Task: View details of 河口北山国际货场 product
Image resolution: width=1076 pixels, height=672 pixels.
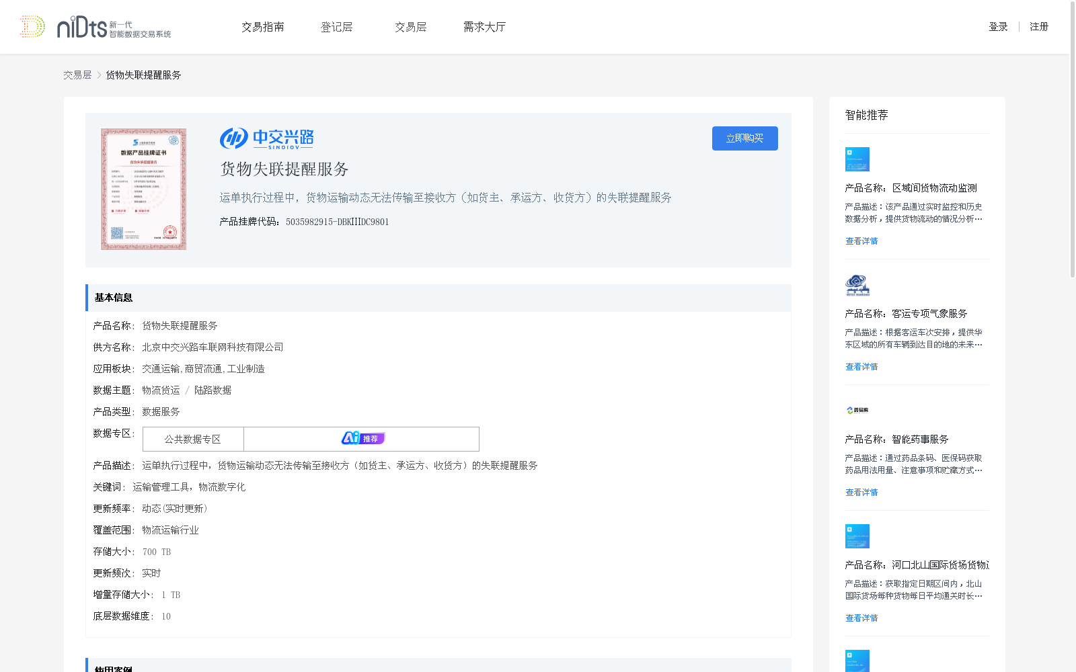Action: click(x=861, y=618)
